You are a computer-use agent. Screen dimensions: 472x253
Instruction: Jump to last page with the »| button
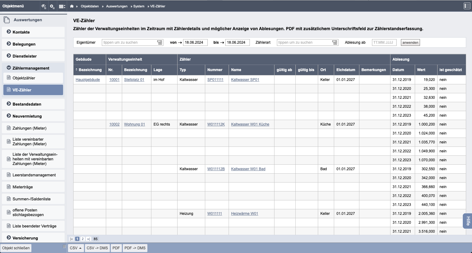(88, 239)
